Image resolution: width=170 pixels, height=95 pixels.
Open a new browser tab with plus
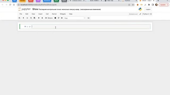point(158,1)
